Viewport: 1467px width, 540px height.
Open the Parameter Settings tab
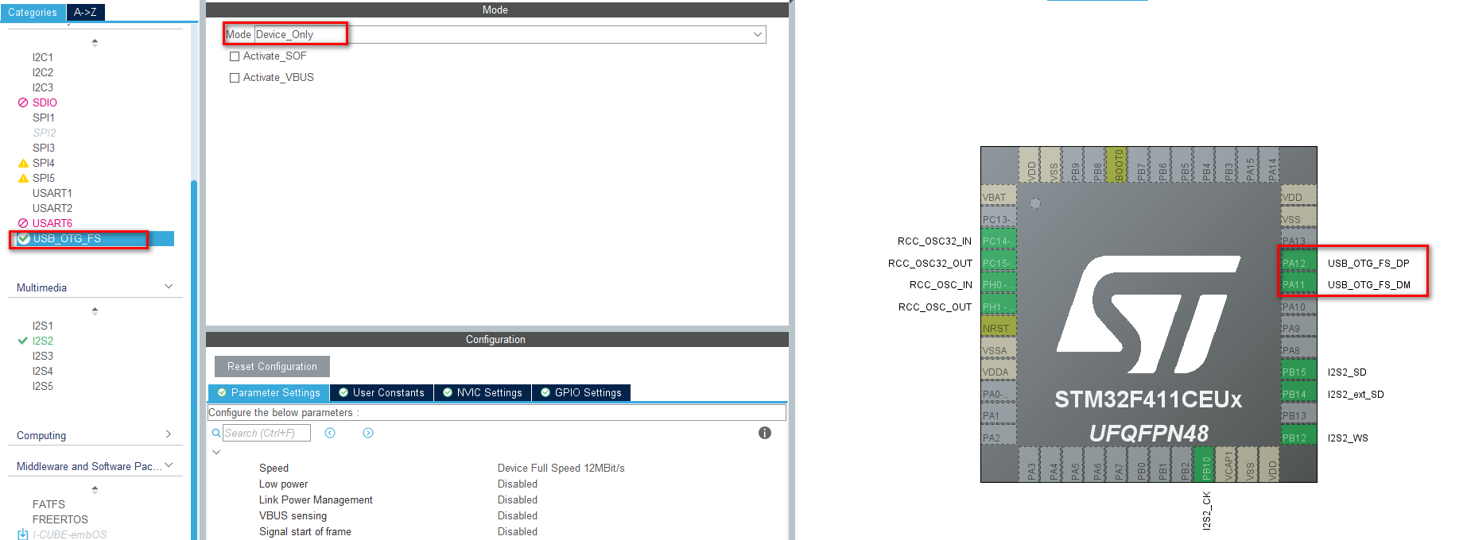click(269, 392)
